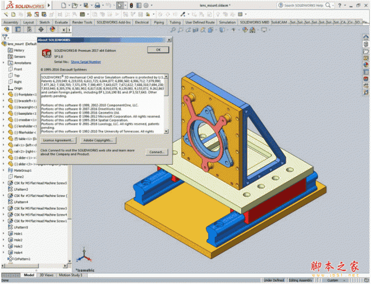Click the filter funnel icon in tree

coord(5,37)
